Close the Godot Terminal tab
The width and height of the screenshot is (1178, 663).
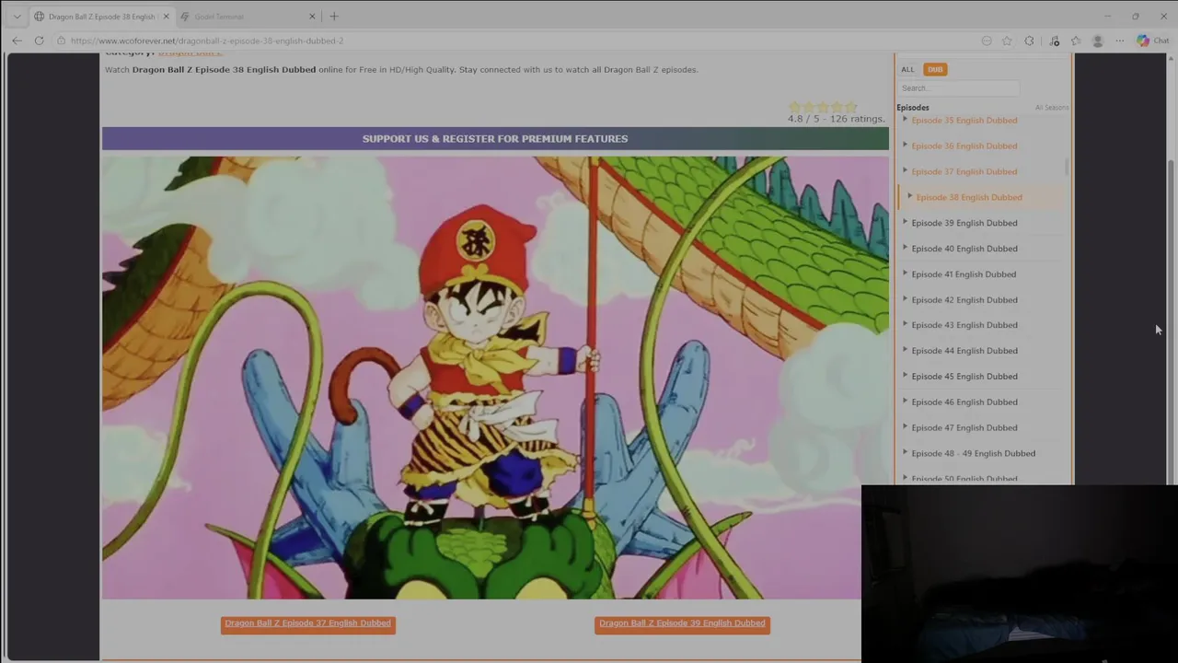312,17
